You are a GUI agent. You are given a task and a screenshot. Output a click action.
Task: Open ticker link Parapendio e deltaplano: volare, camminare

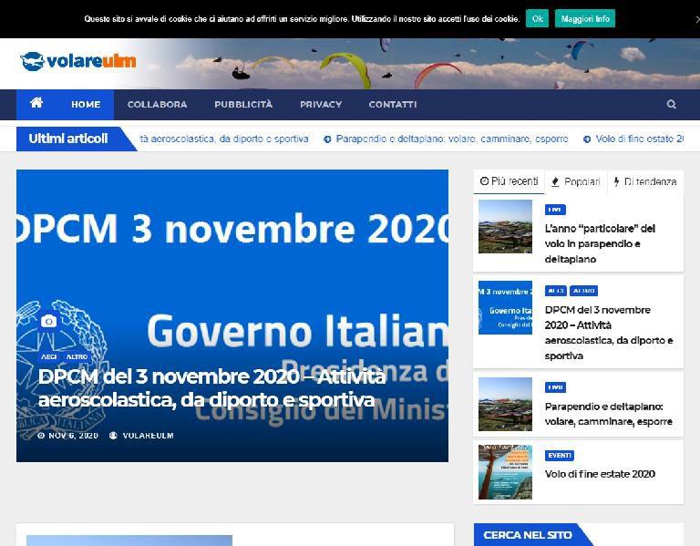pyautogui.click(x=452, y=139)
